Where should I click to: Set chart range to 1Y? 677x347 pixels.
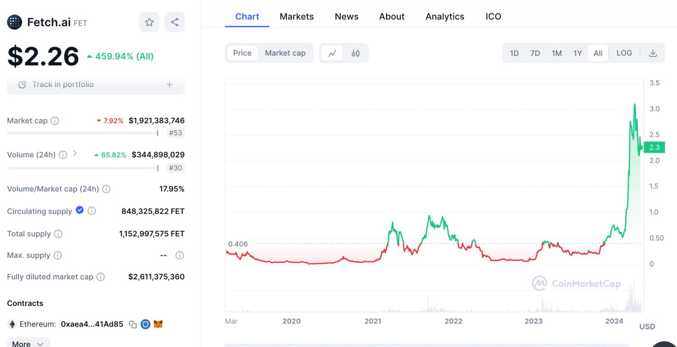click(x=578, y=53)
